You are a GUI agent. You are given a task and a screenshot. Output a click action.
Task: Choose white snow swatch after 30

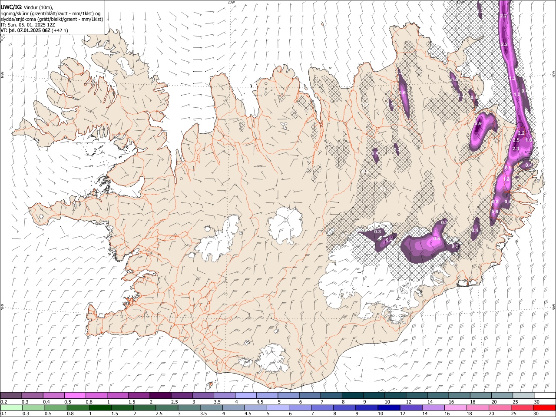545,396
